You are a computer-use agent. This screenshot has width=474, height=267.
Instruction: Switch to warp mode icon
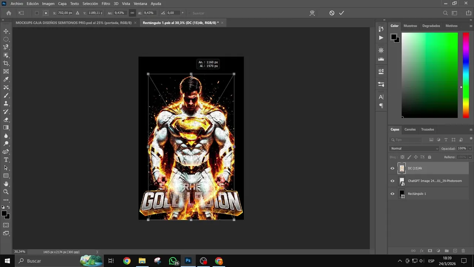[312, 13]
